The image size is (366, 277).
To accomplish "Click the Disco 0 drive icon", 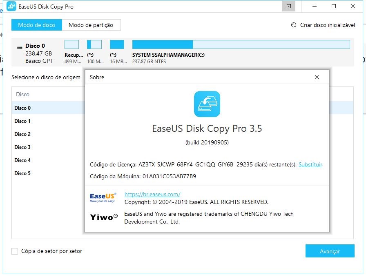I will click(20, 47).
